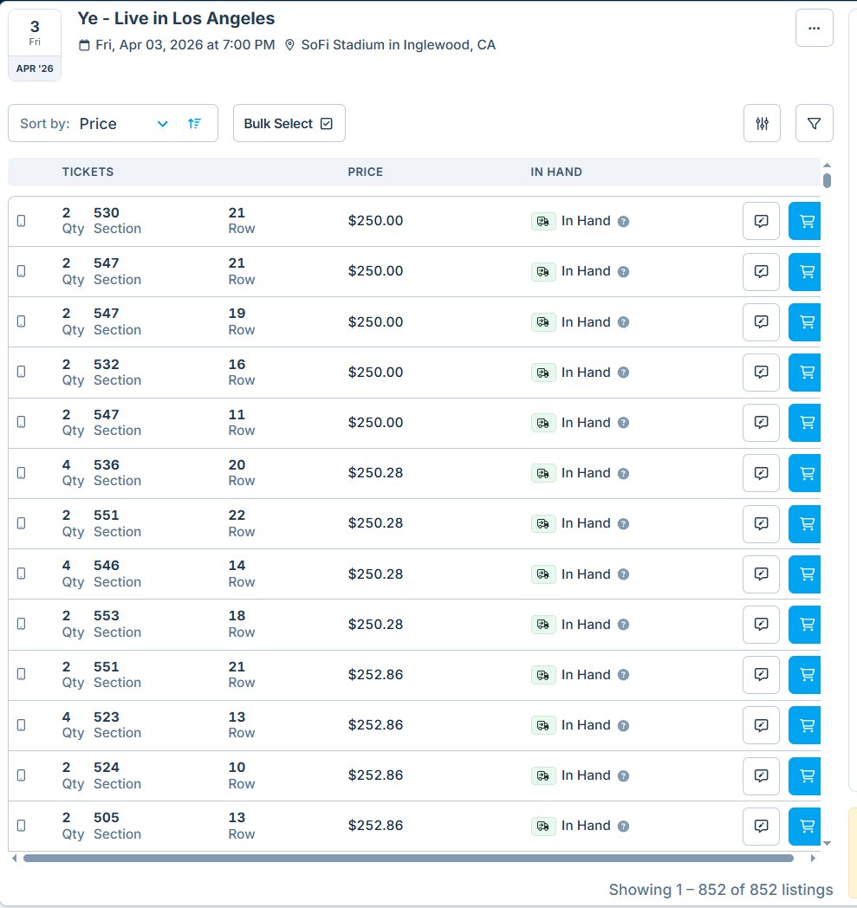Image resolution: width=857 pixels, height=908 pixels.
Task: Select the Section 523 Row 13 listing checkbox
Action: tap(22, 725)
